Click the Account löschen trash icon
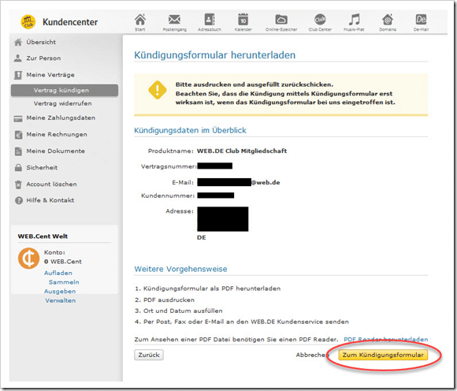Image resolution: width=457 pixels, height=391 pixels. coord(18,184)
